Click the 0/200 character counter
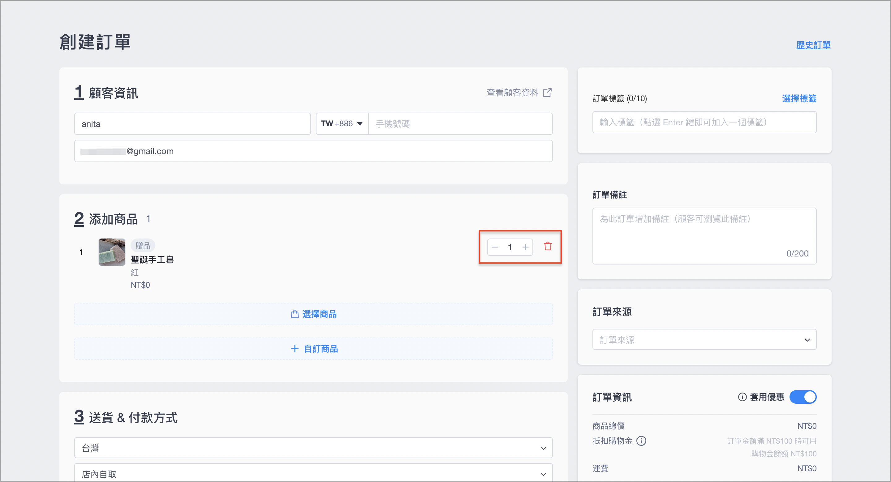Screen dimensions: 891x482 coord(797,253)
